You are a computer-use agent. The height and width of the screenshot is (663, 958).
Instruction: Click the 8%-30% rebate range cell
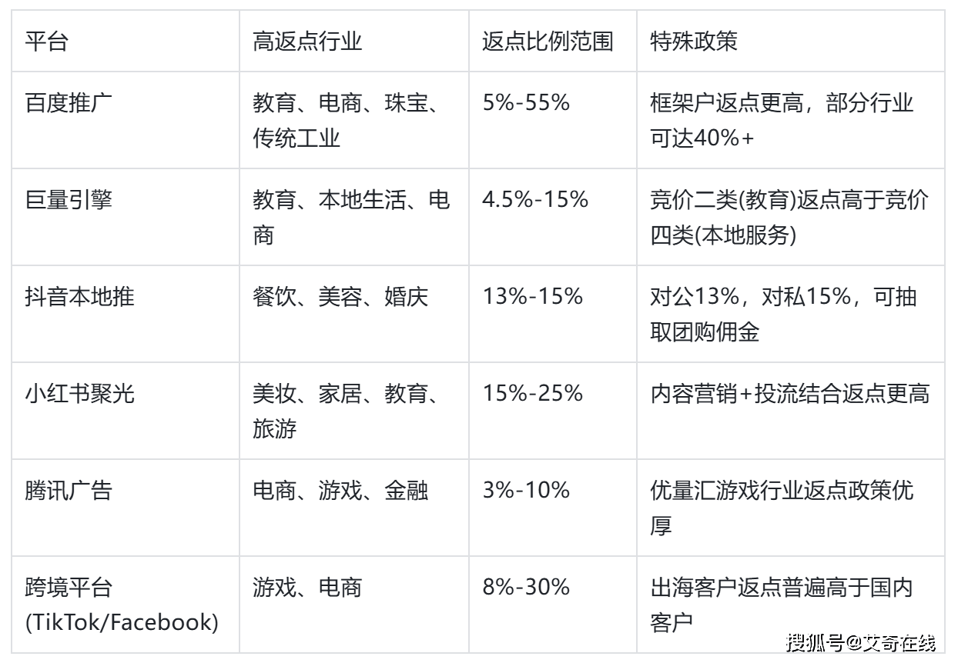click(x=526, y=588)
